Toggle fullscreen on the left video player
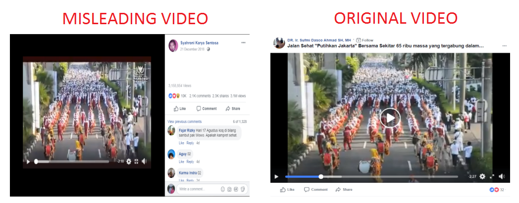519x203 pixels. pyautogui.click(x=136, y=162)
